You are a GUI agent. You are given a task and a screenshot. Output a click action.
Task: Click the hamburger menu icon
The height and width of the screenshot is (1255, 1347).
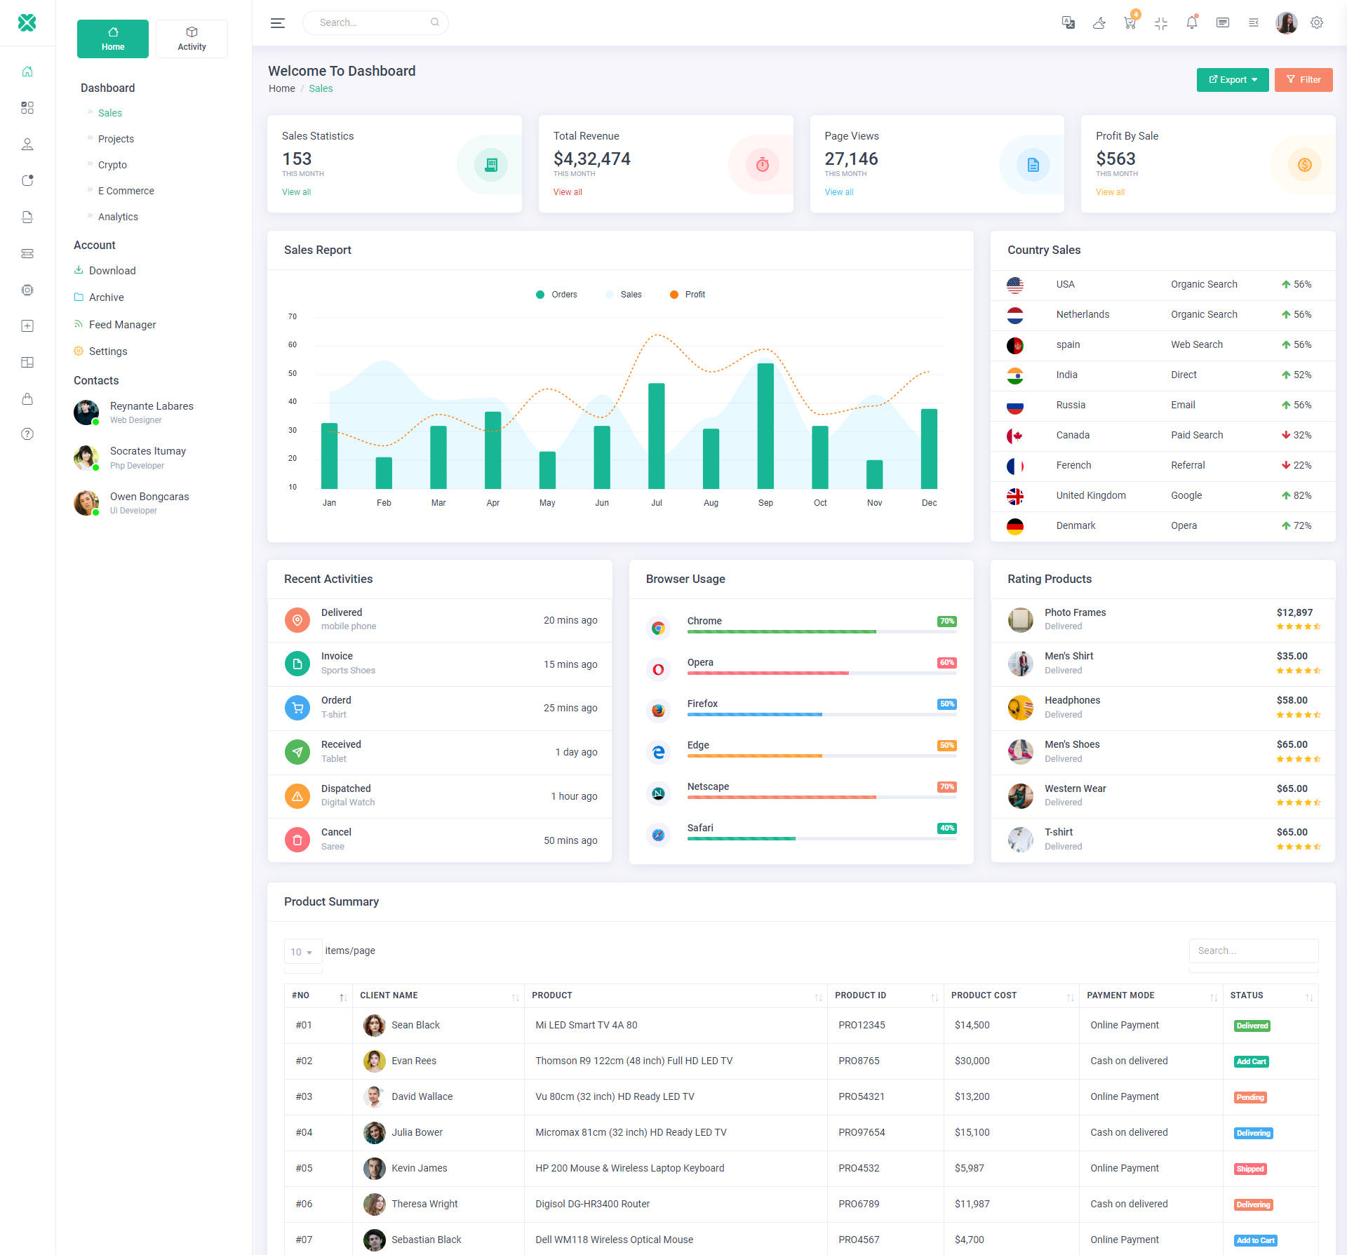pyautogui.click(x=278, y=23)
